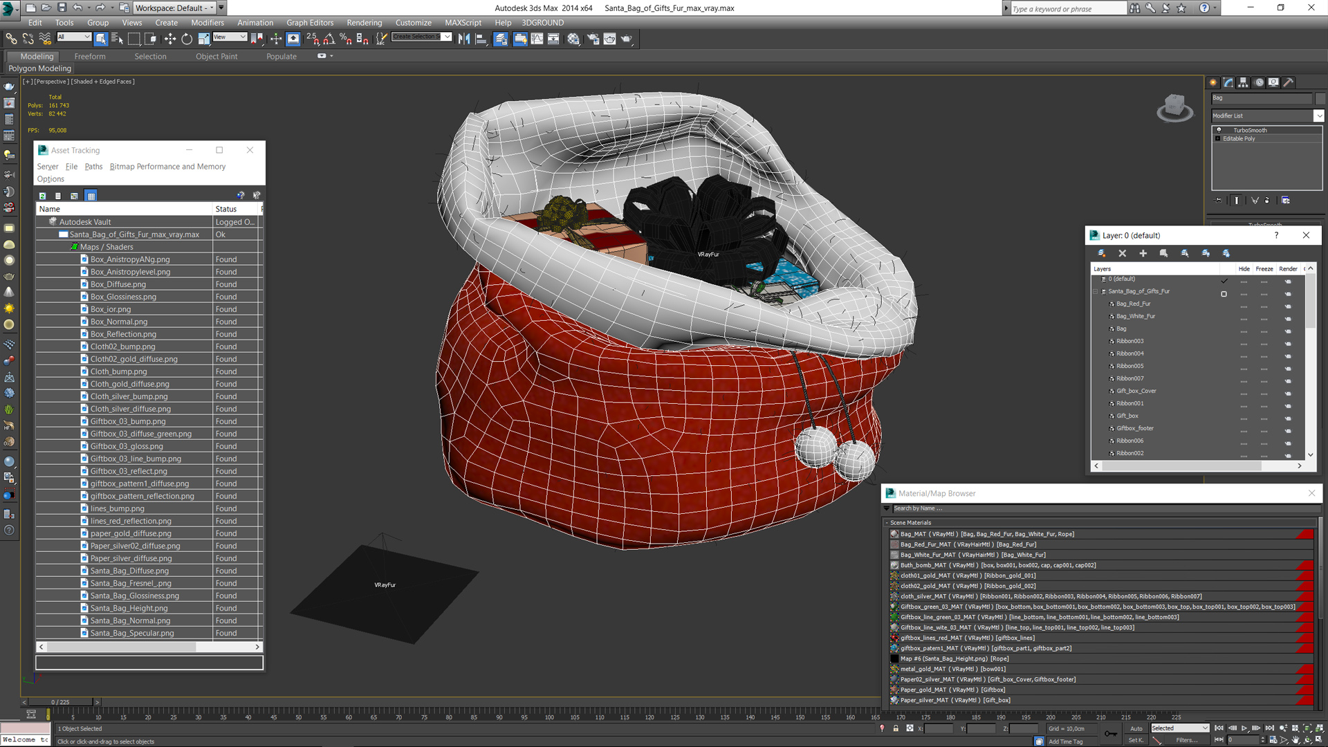Jump to end of animation
This screenshot has width=1328, height=747.
tap(1269, 728)
